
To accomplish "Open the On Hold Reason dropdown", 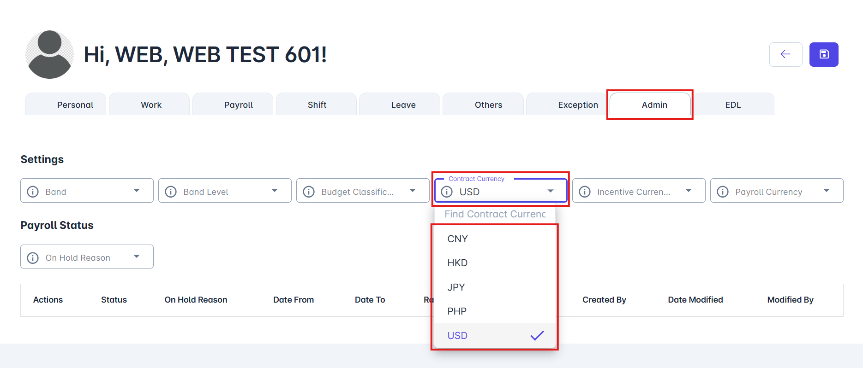I will pyautogui.click(x=137, y=257).
